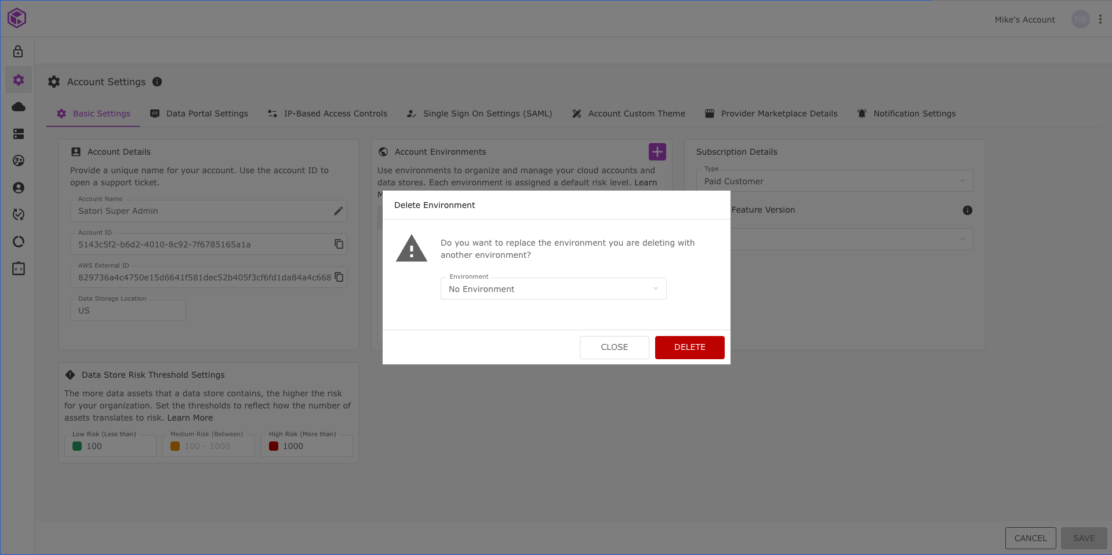The height and width of the screenshot is (555, 1112).
Task: Click Learn More link in risk settings
Action: (190, 418)
